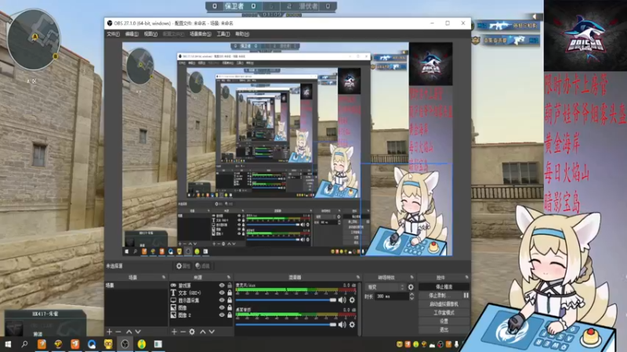The width and height of the screenshot is (627, 352).
Task: Open the scene transition properties gear
Action: click(x=411, y=287)
